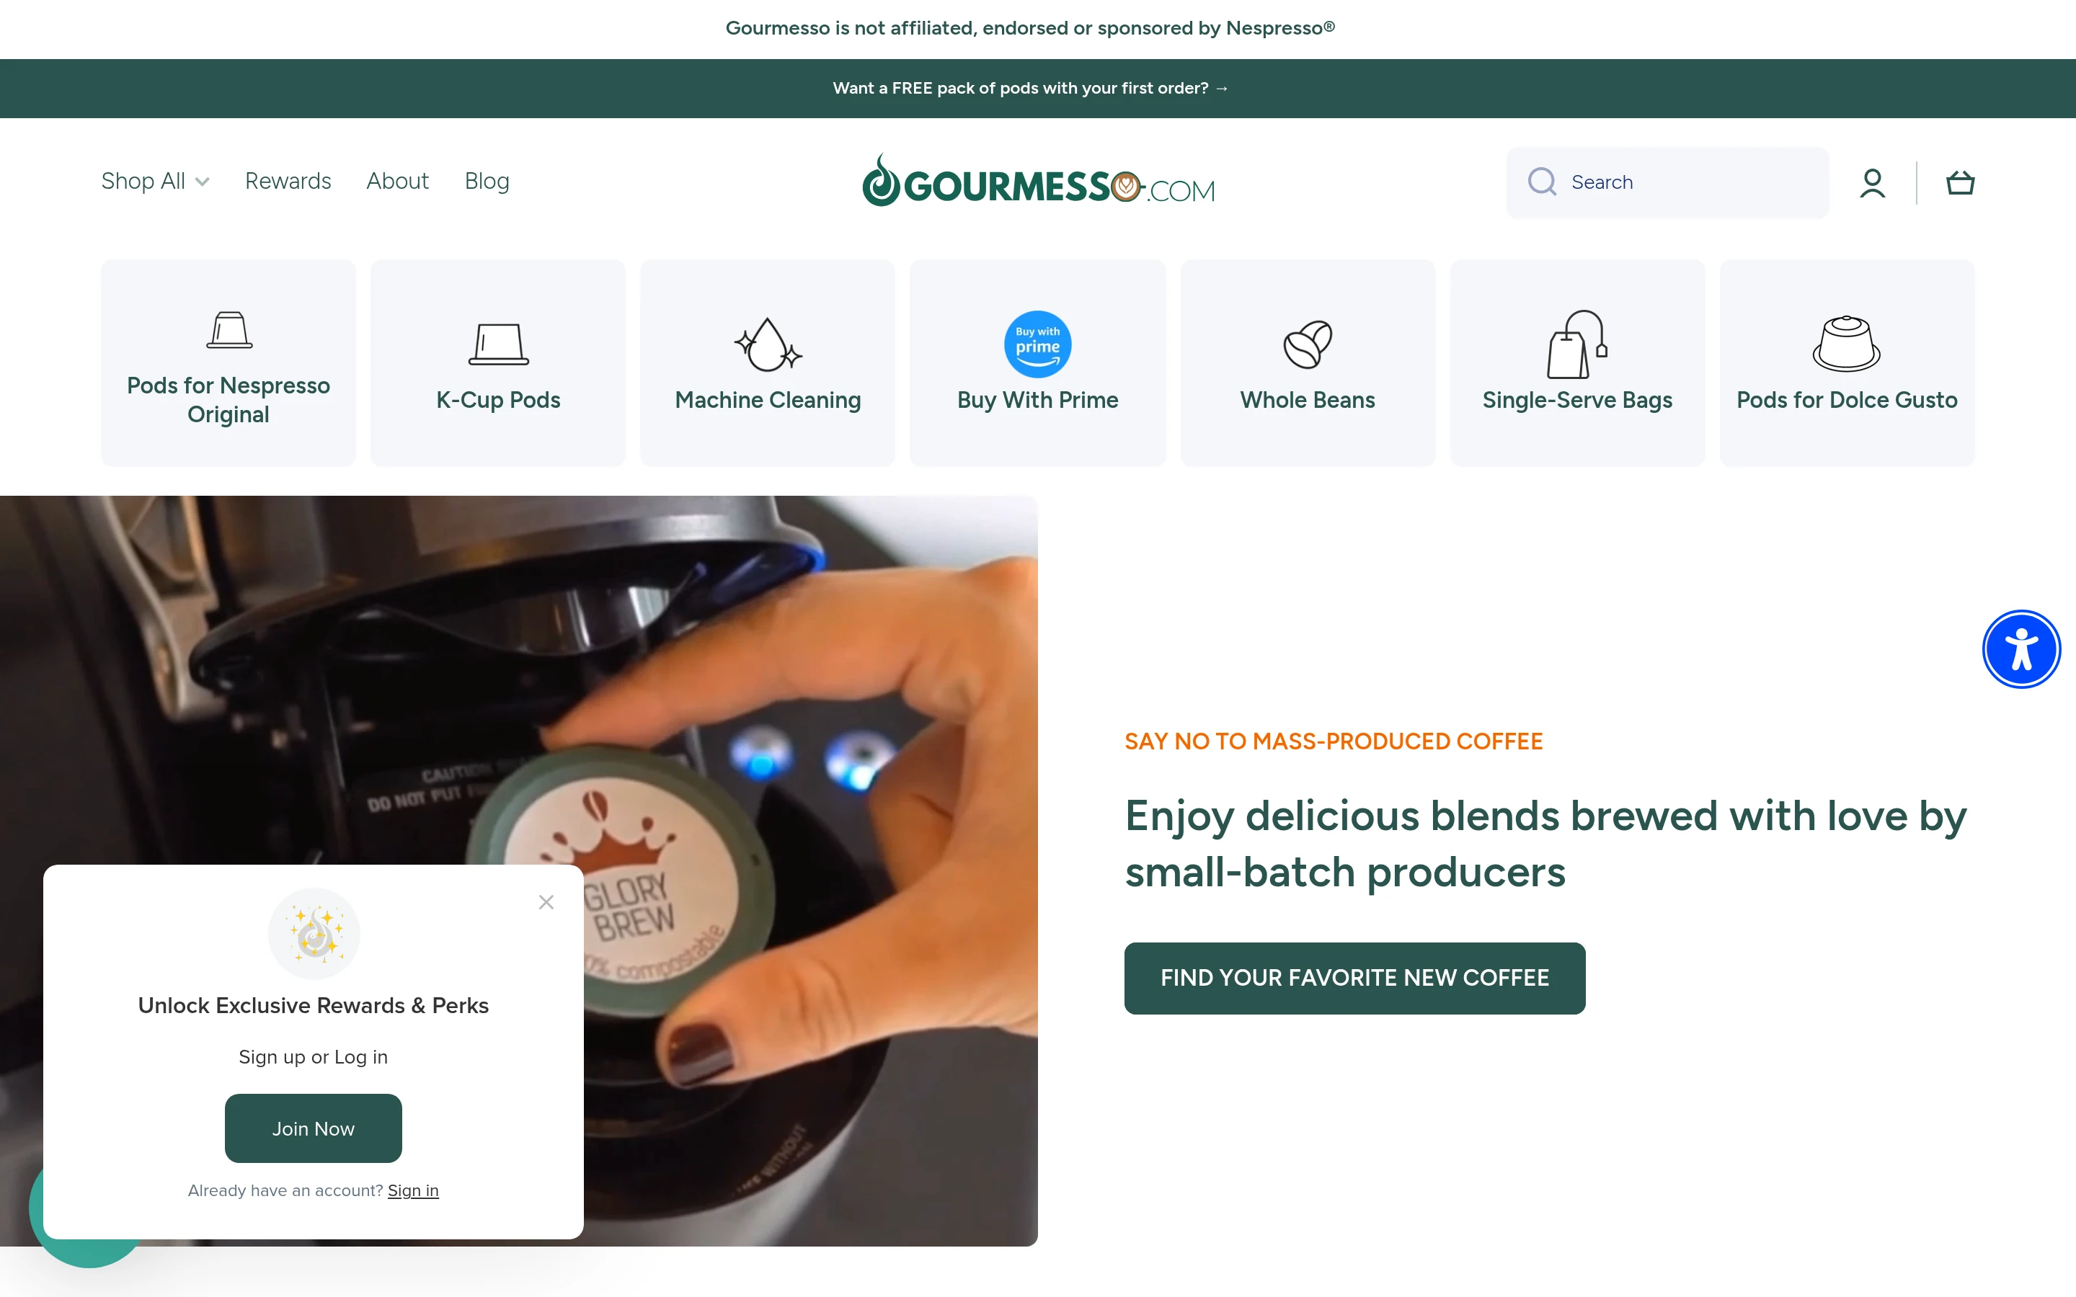Click the K-Cup pod icon
The image size is (2076, 1297).
click(x=498, y=344)
